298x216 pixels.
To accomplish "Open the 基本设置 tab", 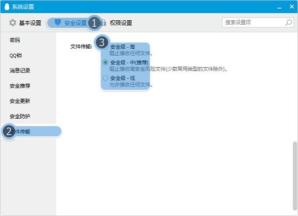I will pos(25,23).
